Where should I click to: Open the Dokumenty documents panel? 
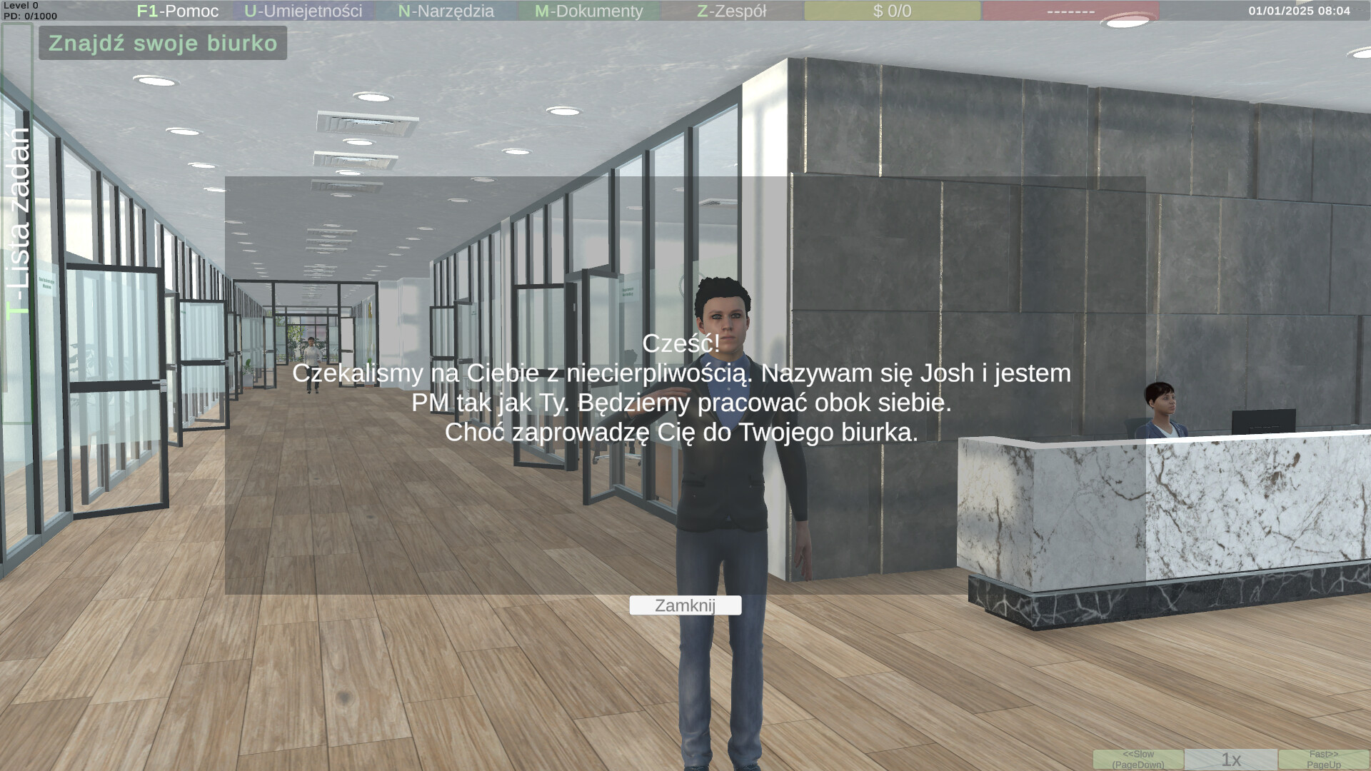click(588, 11)
